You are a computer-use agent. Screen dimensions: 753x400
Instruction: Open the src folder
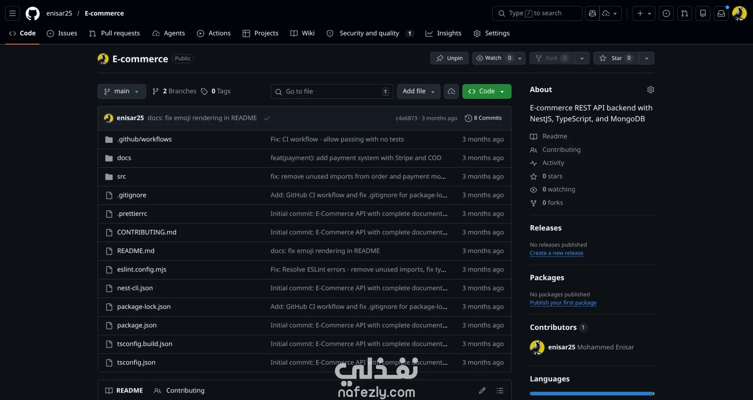[x=122, y=177]
